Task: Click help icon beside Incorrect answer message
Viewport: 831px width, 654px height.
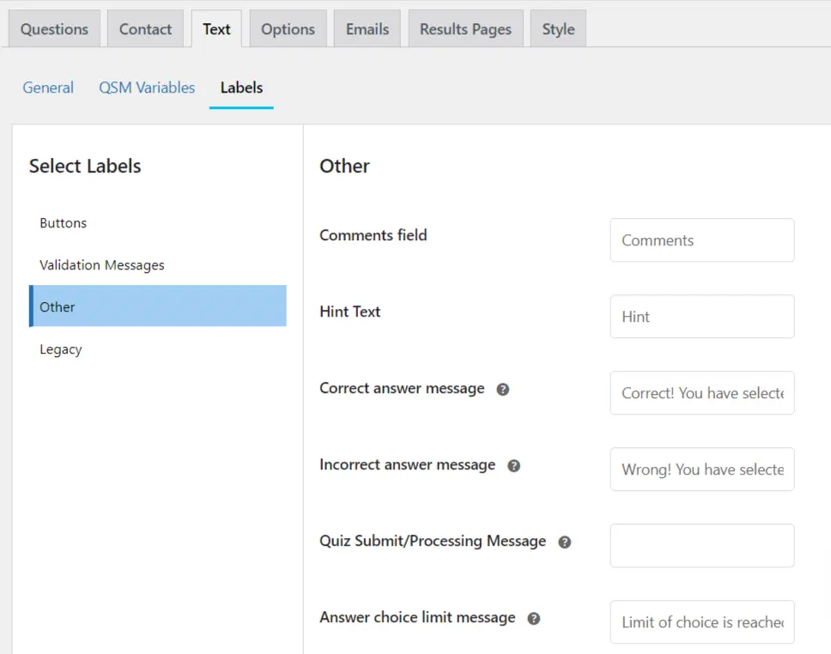Action: [513, 466]
